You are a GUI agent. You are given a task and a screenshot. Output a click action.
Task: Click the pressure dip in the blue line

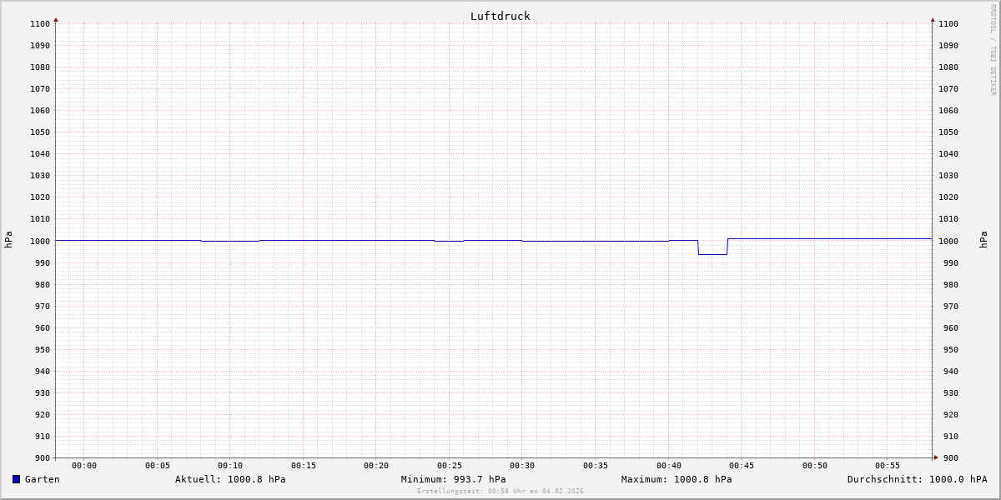click(x=712, y=254)
